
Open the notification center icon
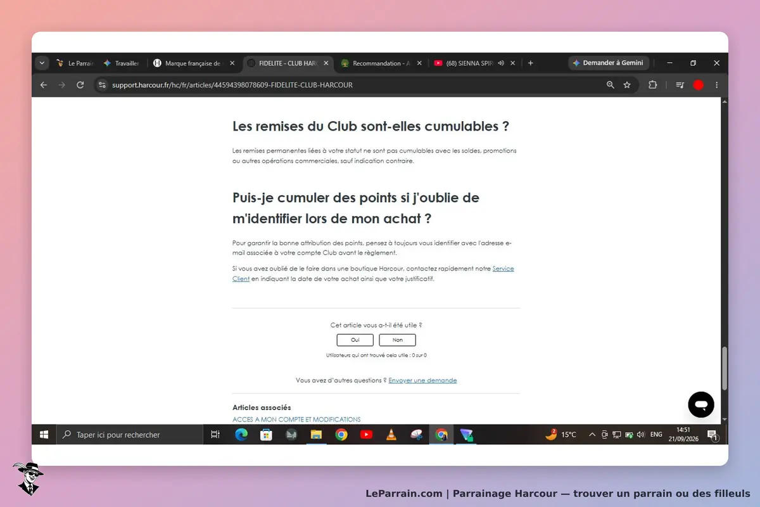pyautogui.click(x=712, y=435)
